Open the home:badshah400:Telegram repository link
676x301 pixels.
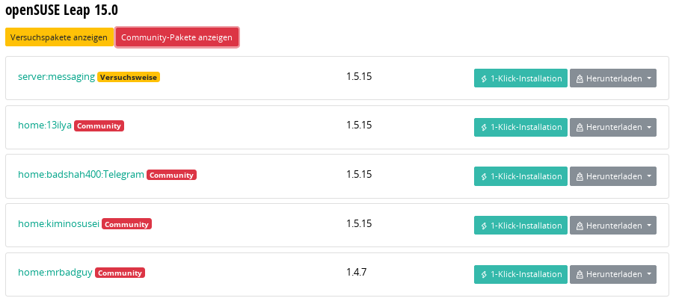[81, 175]
